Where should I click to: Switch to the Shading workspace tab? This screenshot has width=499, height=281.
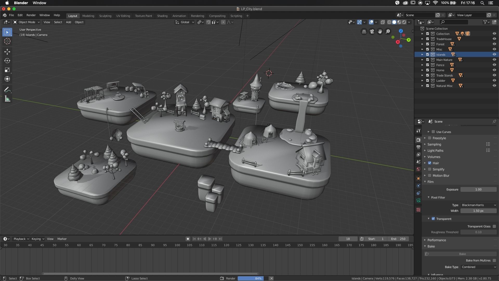[162, 16]
